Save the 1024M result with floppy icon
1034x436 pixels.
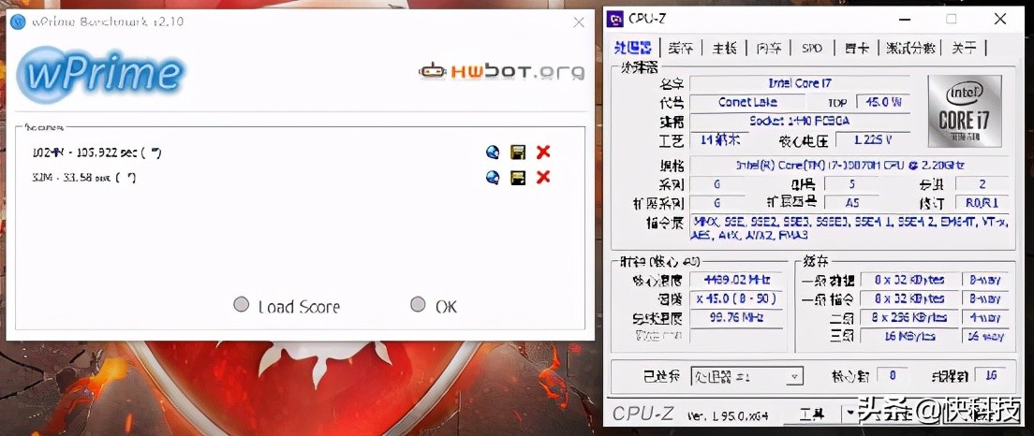tap(518, 153)
